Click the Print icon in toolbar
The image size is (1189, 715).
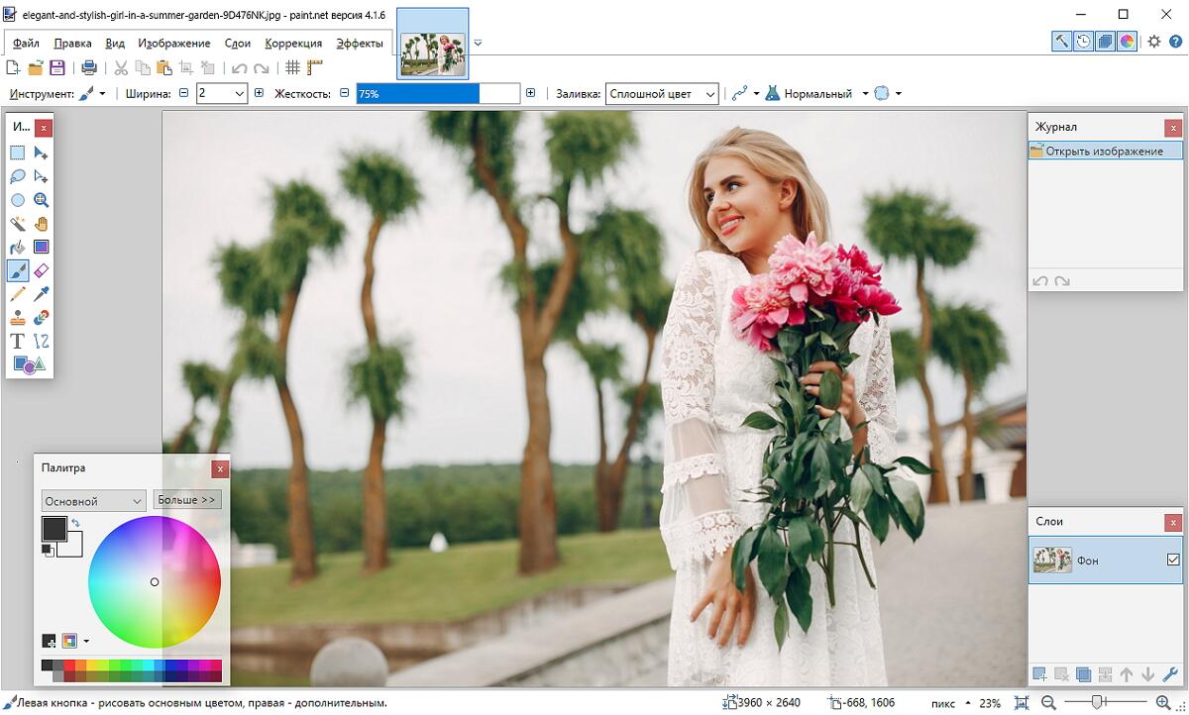(89, 68)
